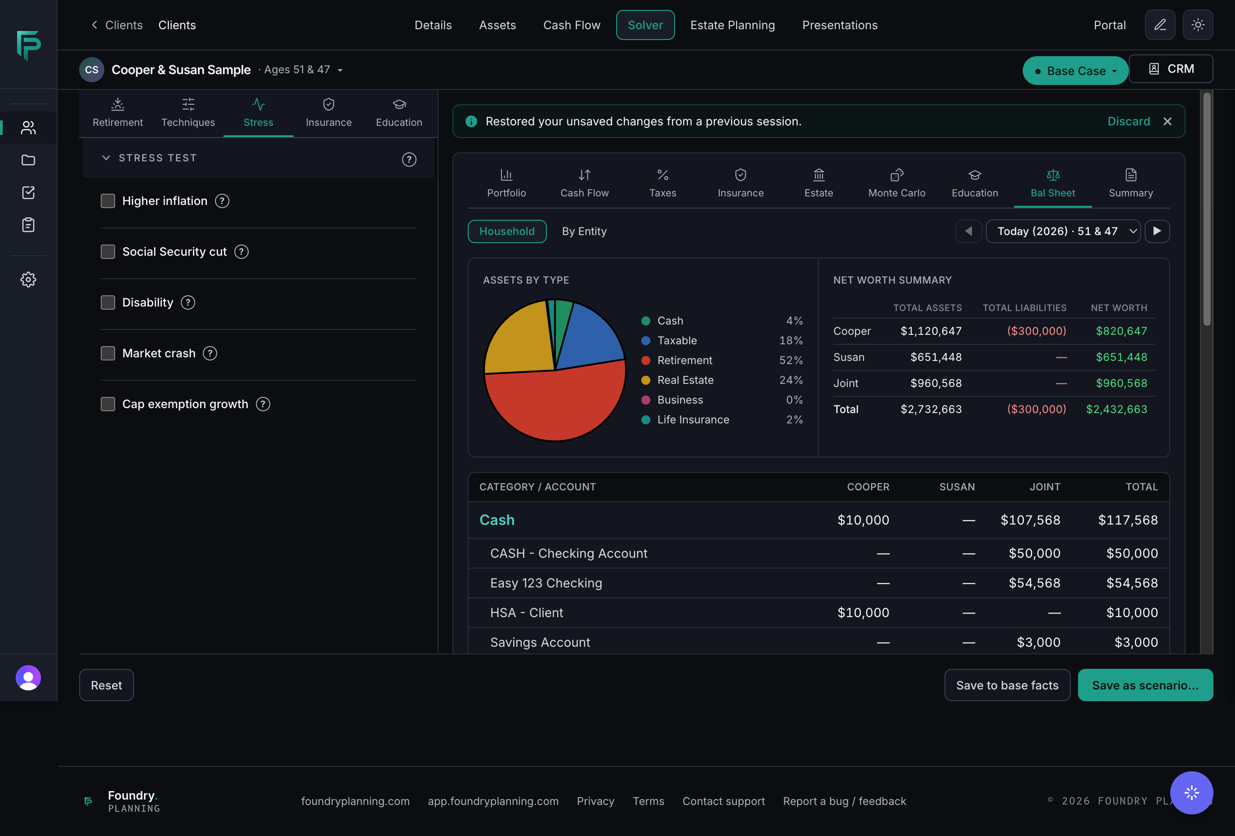This screenshot has height=836, width=1235.
Task: Switch to the Retirement solver tab
Action: [117, 113]
